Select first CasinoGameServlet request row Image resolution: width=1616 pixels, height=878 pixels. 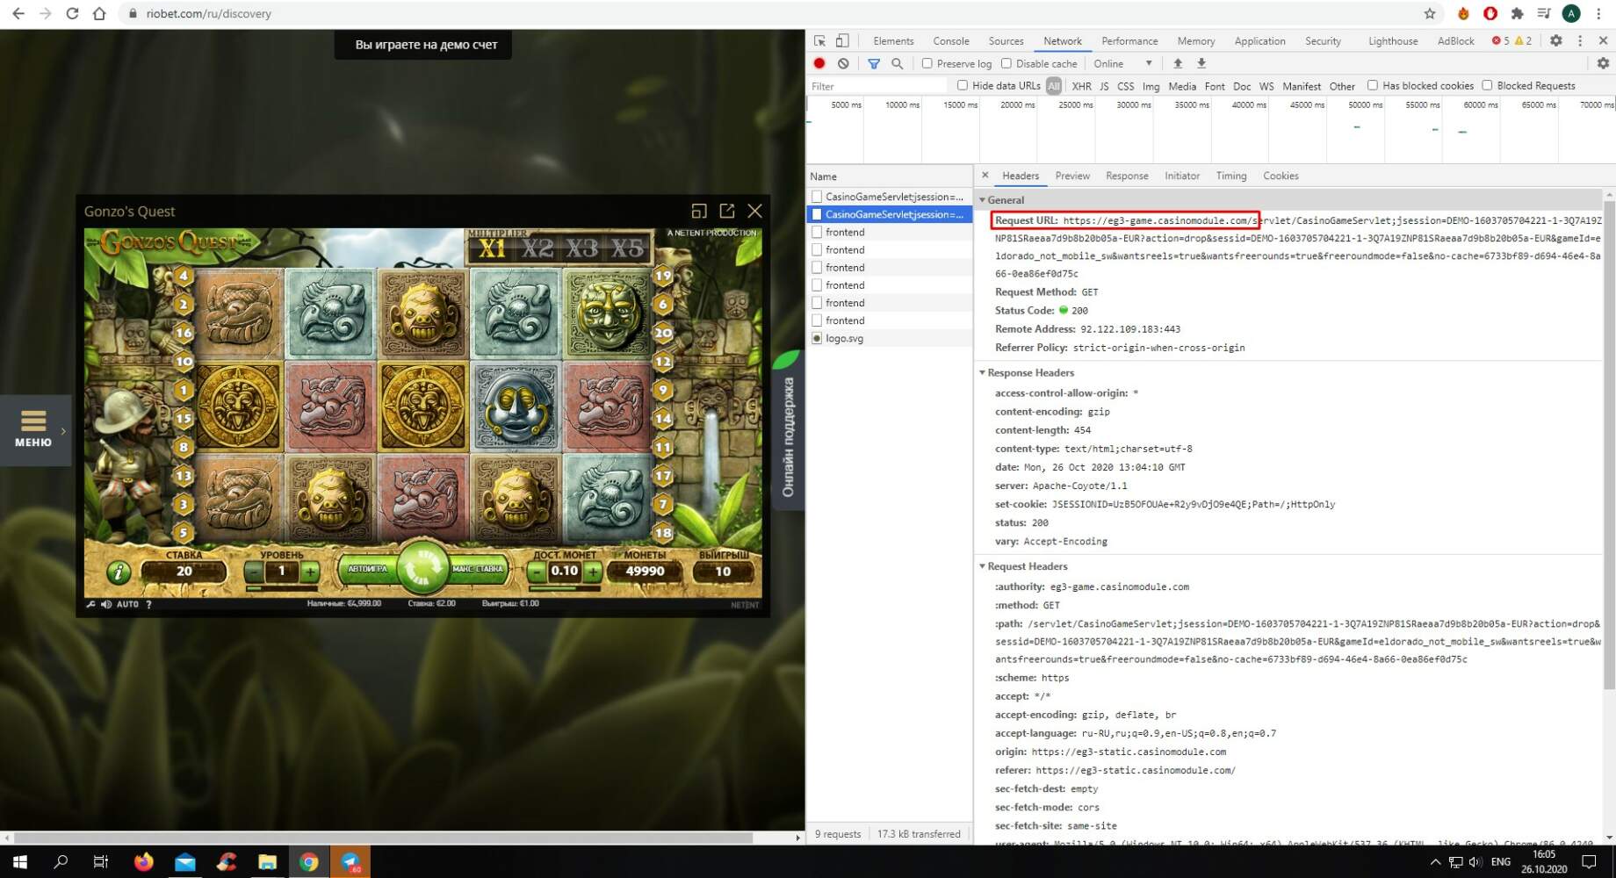click(x=889, y=197)
